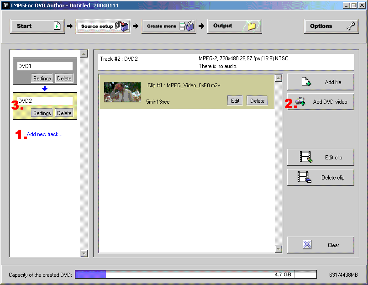The image size is (368, 285).
Task: Click the MPEG-2, 720x480 format info text
Action: (243, 58)
